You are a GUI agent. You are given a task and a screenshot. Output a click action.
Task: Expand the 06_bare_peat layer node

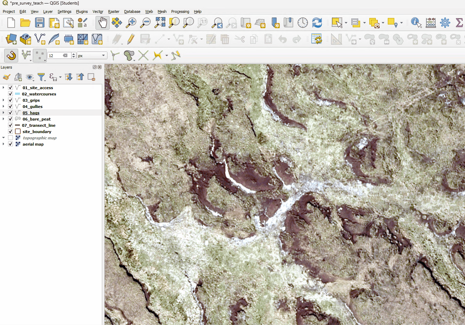(x=3, y=119)
